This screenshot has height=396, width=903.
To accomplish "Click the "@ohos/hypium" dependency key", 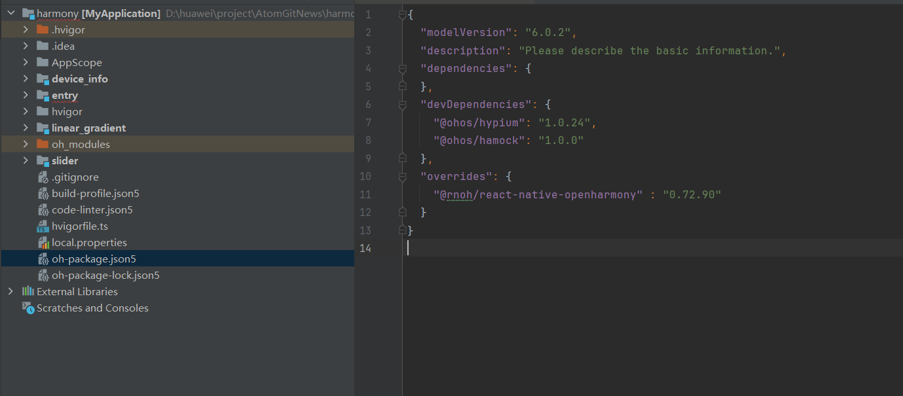I will pos(479,122).
